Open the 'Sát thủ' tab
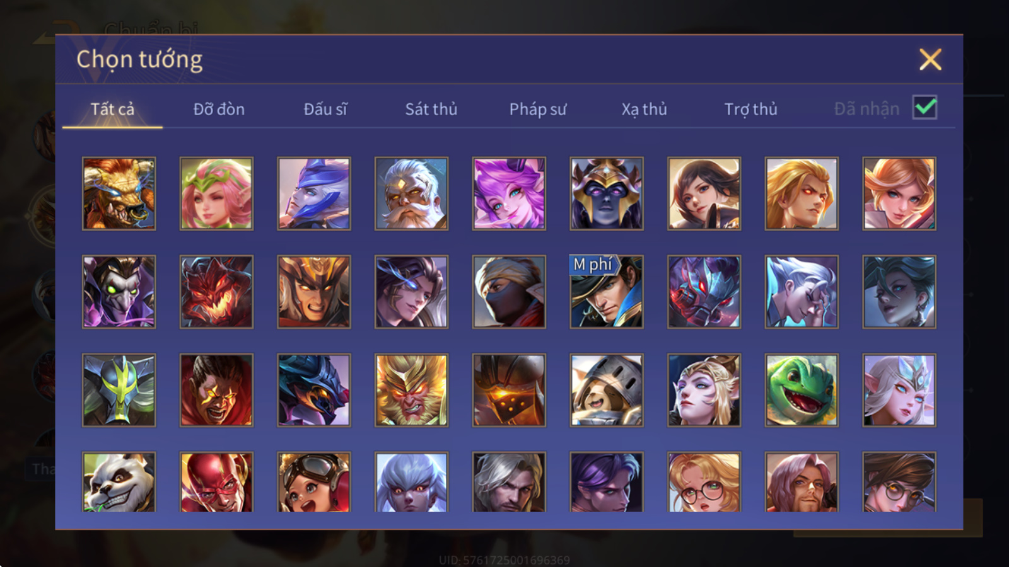 point(431,109)
